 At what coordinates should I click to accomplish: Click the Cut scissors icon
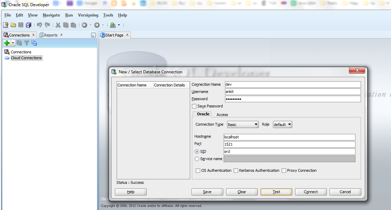(x=58, y=25)
